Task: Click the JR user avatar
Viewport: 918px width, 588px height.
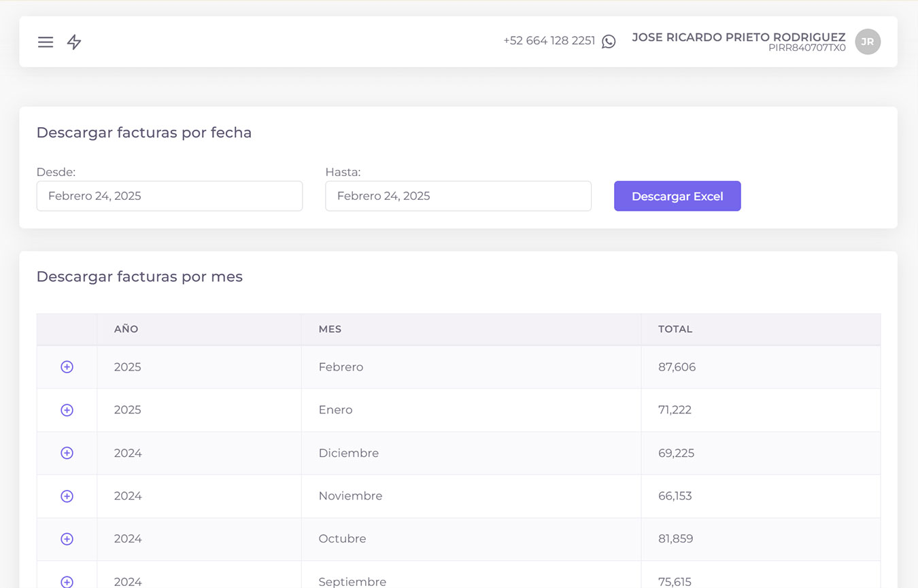Action: [x=868, y=41]
